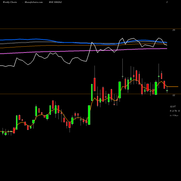The height and width of the screenshot is (181, 181).
Task: Click the "Weekly Charts" title text
Action: tap(10, 2)
